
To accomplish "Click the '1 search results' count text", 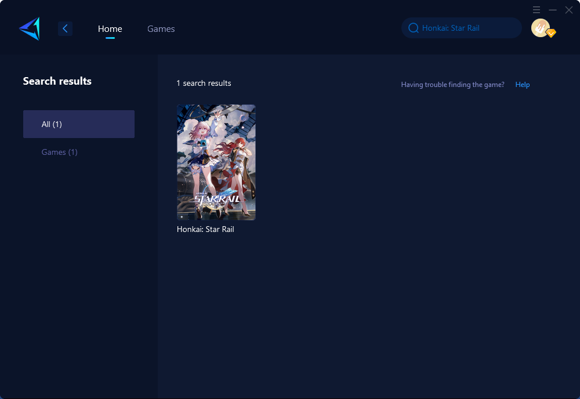I will pos(204,83).
